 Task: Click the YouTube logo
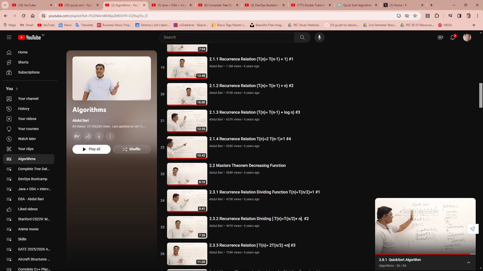(x=31, y=37)
